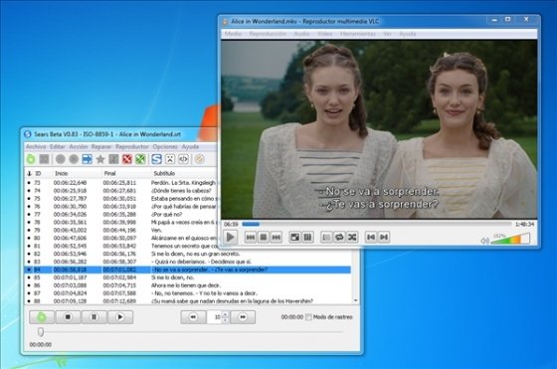
Task: Open the Reproducción menu in VLC
Action: coord(268,34)
